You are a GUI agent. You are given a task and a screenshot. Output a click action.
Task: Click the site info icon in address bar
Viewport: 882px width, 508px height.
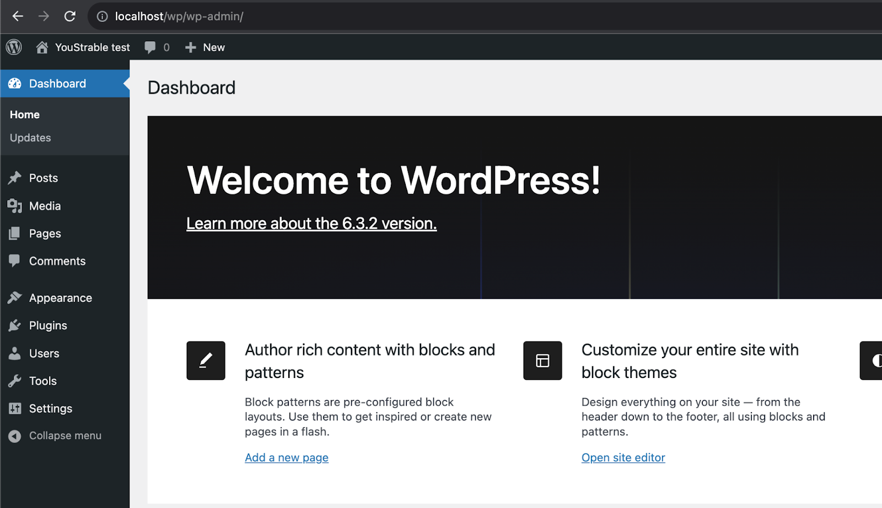[102, 17]
